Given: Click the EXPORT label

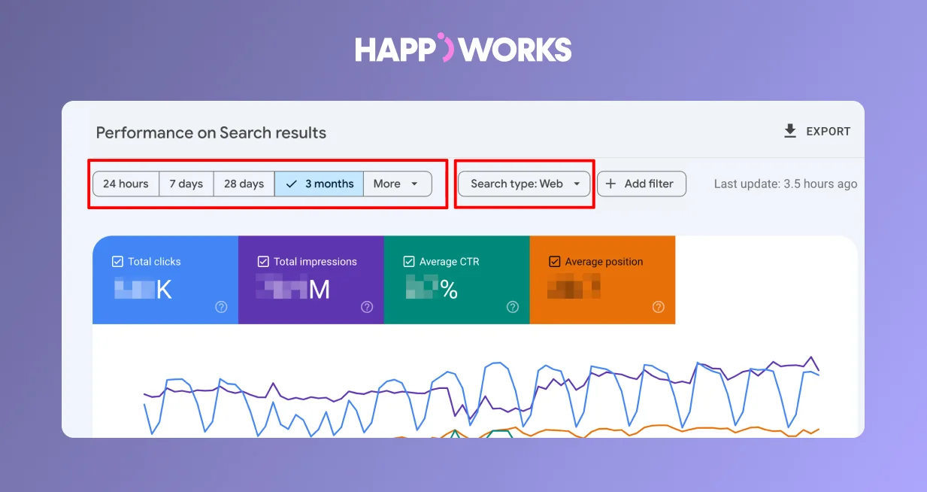Looking at the screenshot, I should (828, 132).
